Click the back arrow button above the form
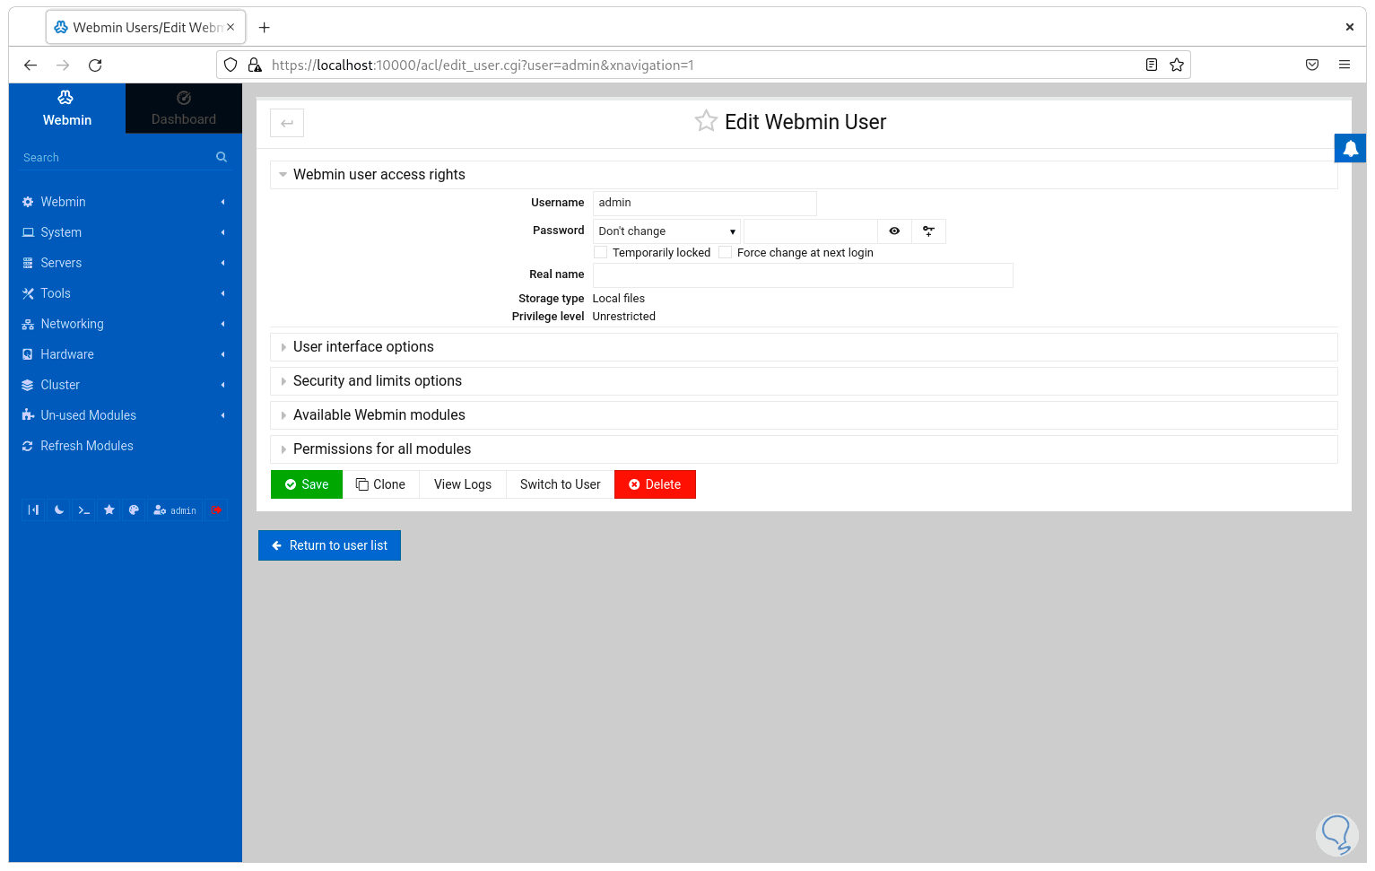The image size is (1375, 871). coord(287,123)
